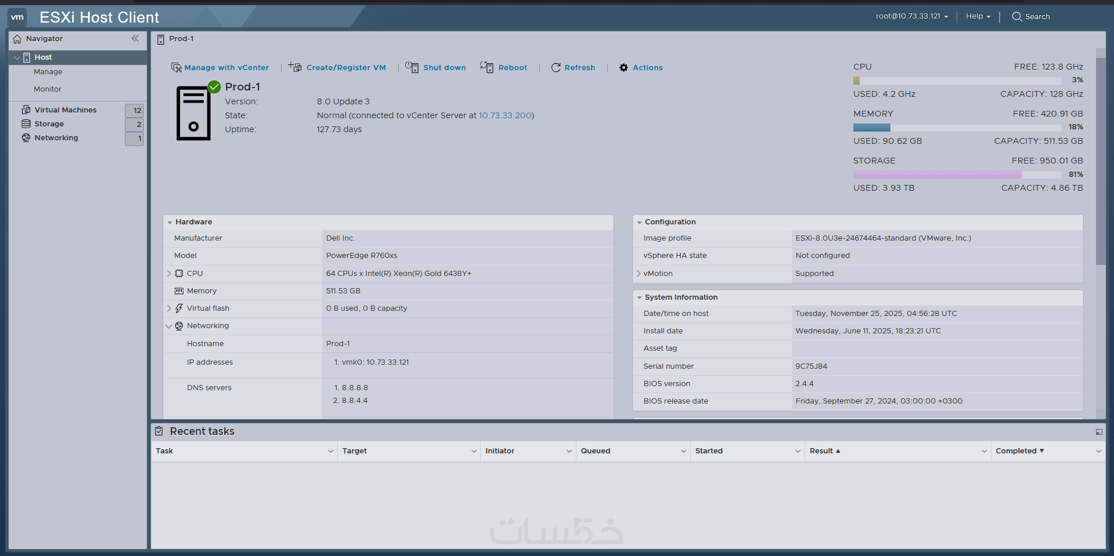This screenshot has height=556, width=1114.
Task: Open the Initiator column dropdown arrow
Action: (569, 451)
